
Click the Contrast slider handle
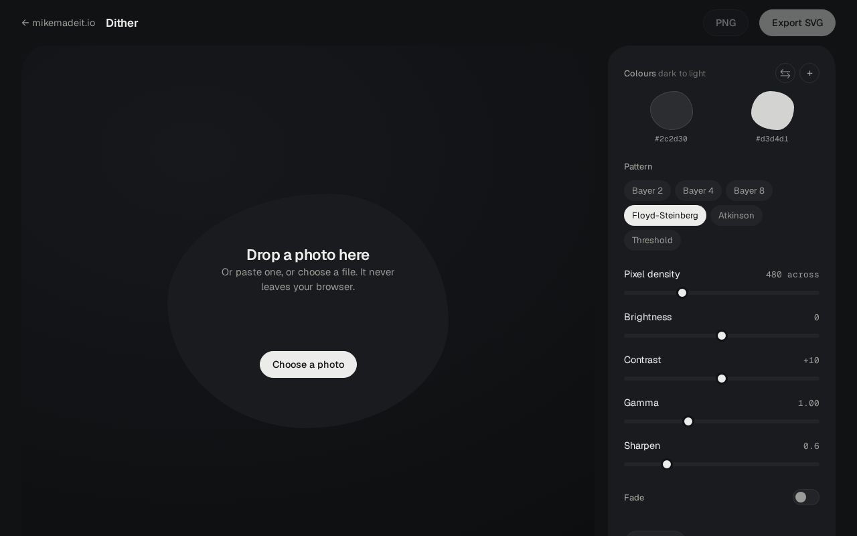click(x=722, y=379)
